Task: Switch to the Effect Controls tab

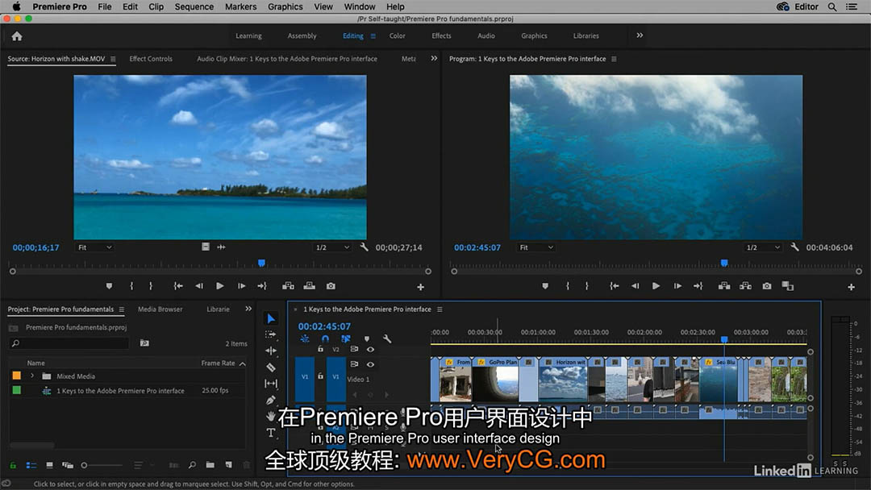Action: [151, 59]
